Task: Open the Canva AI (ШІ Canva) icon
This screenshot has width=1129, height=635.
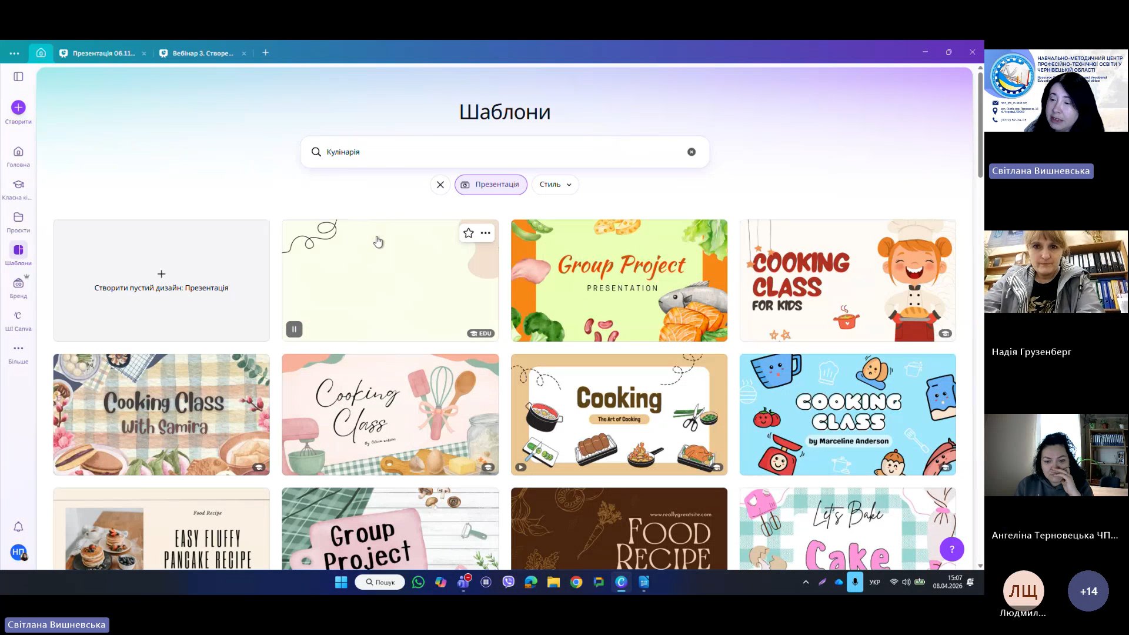Action: 18,316
